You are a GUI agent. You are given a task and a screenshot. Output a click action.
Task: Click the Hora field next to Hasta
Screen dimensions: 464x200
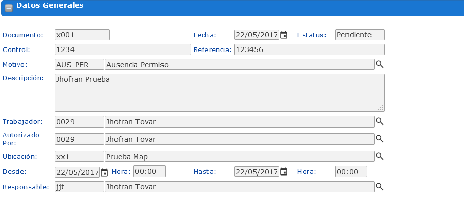click(x=351, y=171)
